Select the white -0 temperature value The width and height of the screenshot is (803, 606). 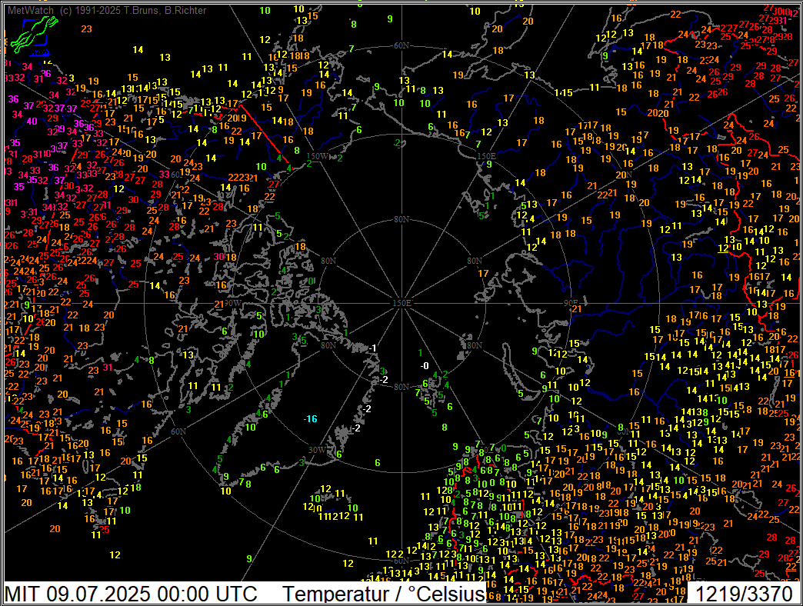[425, 366]
